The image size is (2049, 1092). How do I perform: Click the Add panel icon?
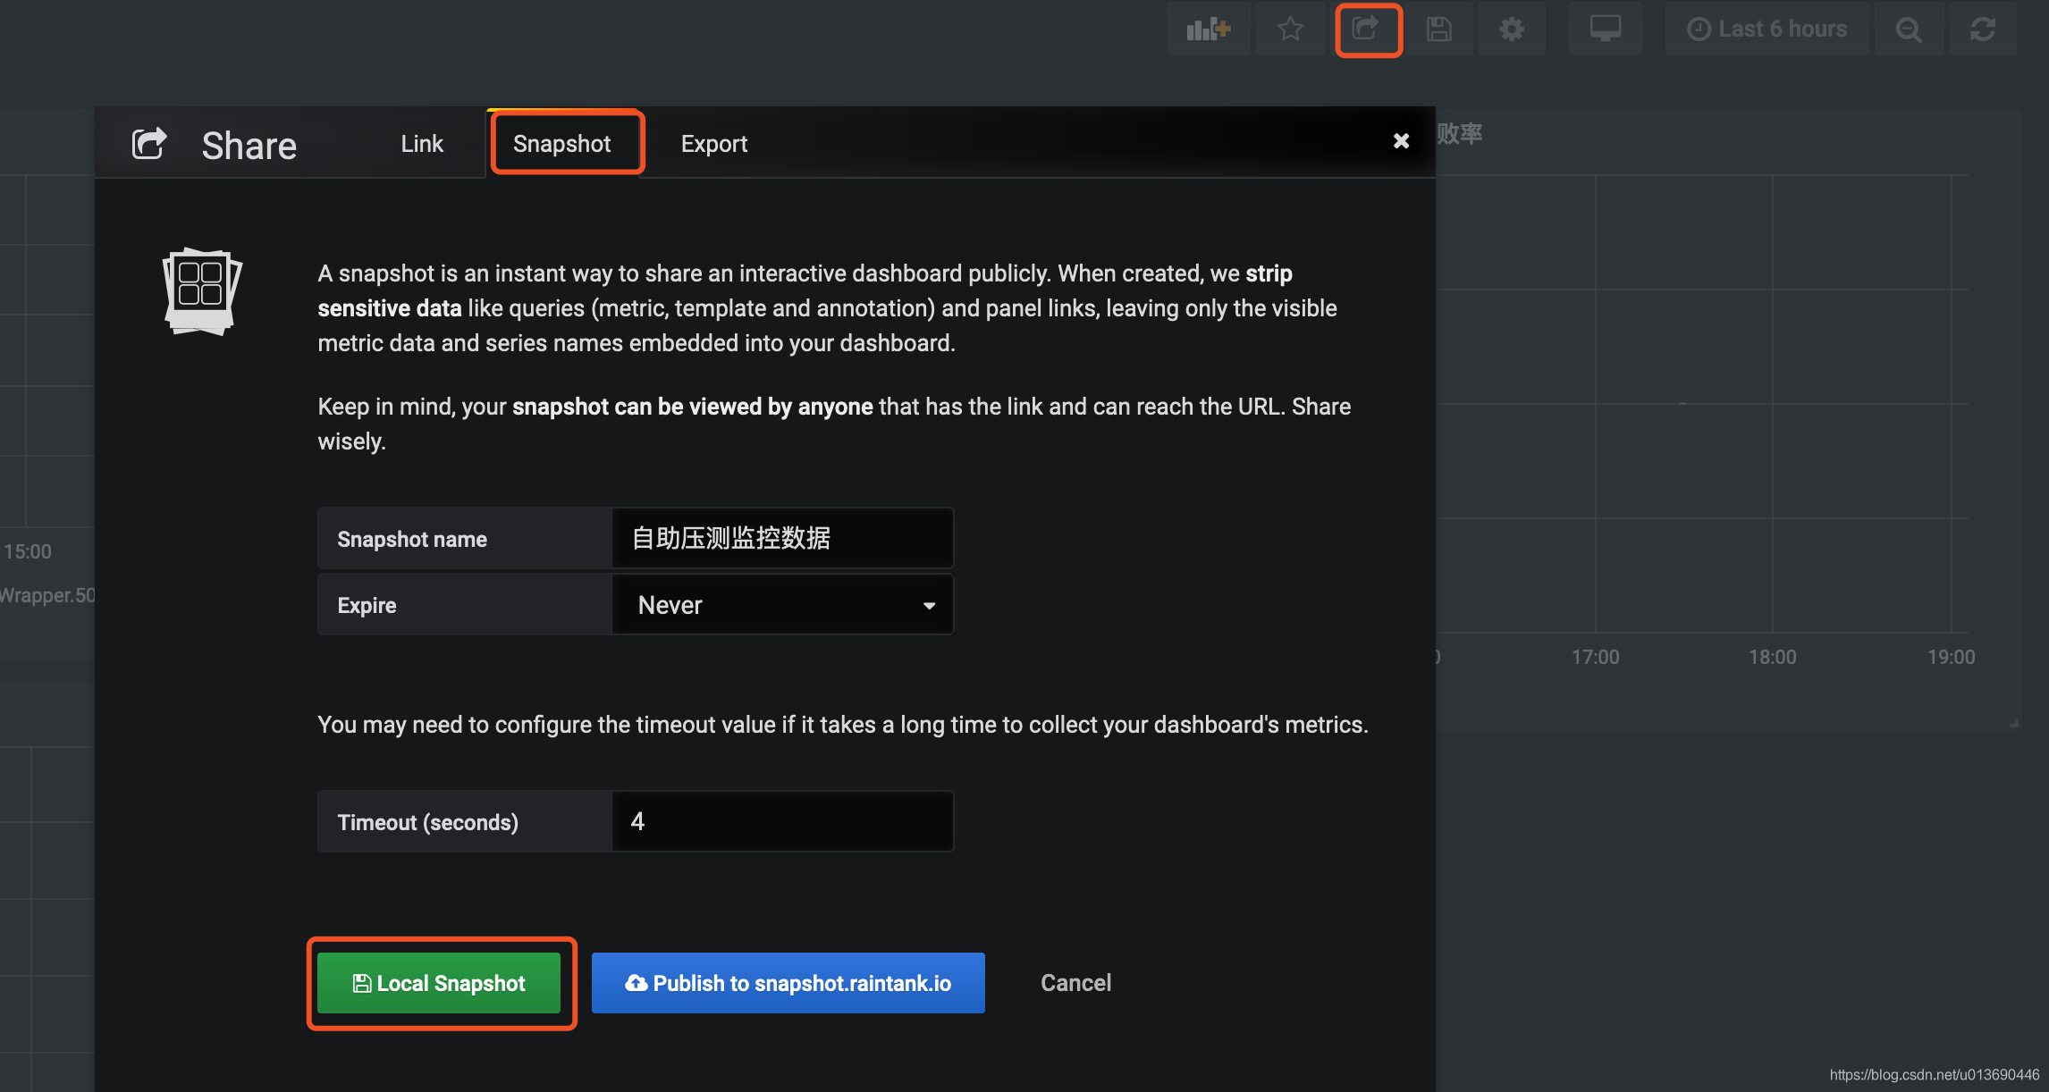coord(1208,29)
